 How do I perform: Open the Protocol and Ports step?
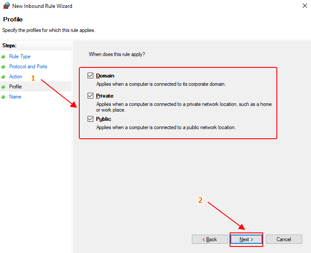pyautogui.click(x=28, y=67)
